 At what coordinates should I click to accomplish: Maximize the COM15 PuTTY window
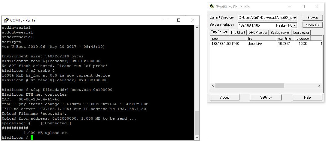(179, 20)
